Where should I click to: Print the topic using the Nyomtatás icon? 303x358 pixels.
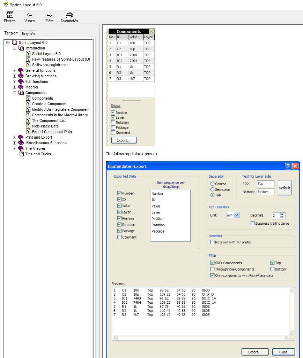coord(69,15)
